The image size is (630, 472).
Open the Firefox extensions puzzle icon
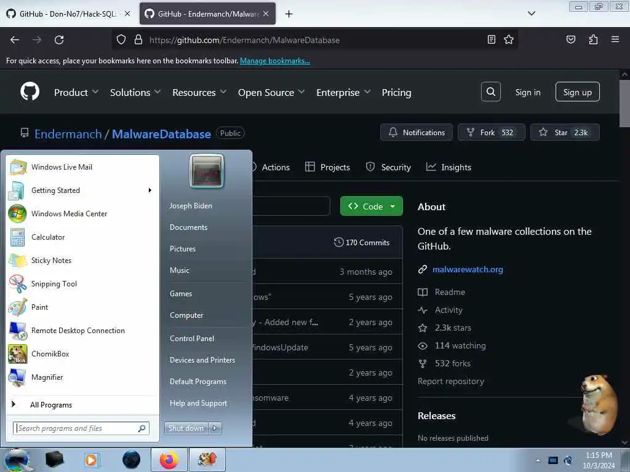(593, 39)
